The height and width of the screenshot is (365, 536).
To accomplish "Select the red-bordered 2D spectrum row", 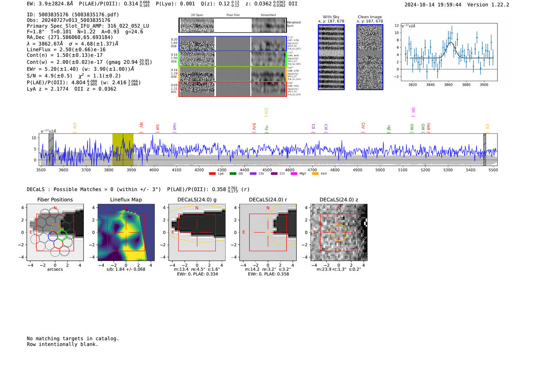I will click(x=233, y=89).
